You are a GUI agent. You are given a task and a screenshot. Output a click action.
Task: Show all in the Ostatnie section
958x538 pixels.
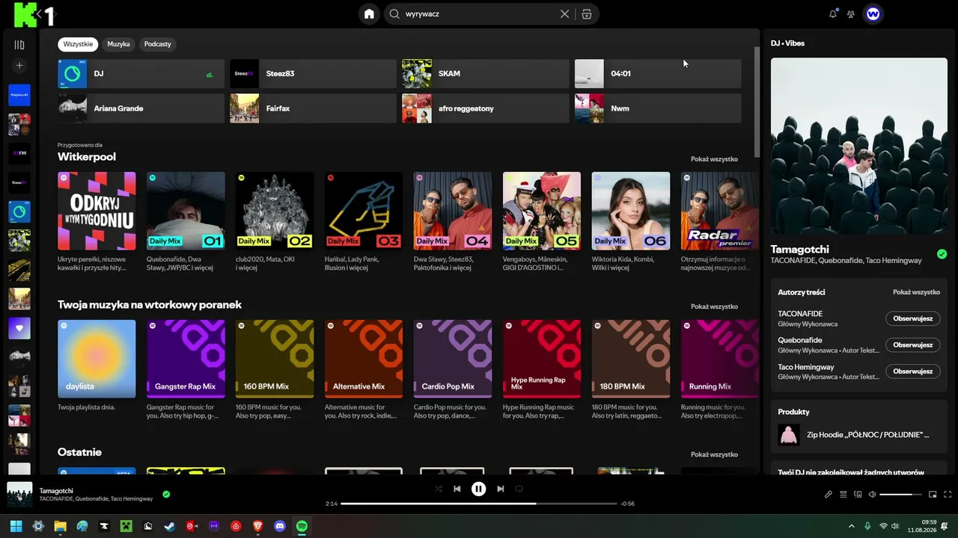coord(714,454)
